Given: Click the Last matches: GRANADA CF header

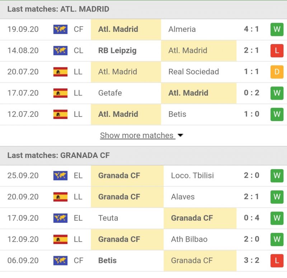Looking at the screenshot, I should (58, 155).
